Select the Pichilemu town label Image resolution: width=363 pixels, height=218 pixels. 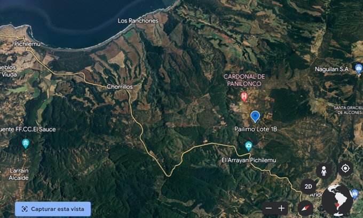pyautogui.click(x=27, y=44)
